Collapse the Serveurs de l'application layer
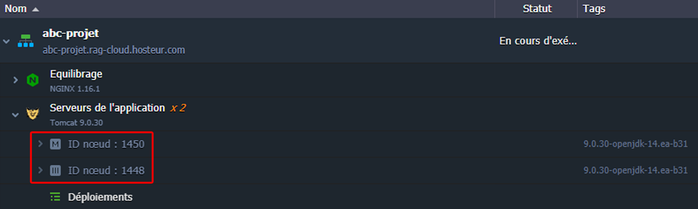The height and width of the screenshot is (209, 698). click(x=15, y=115)
